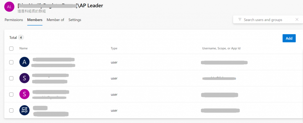Click the Type column header
303x123 pixels.
tap(114, 48)
